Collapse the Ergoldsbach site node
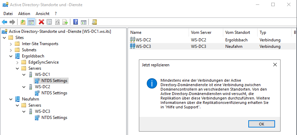 point(11,56)
